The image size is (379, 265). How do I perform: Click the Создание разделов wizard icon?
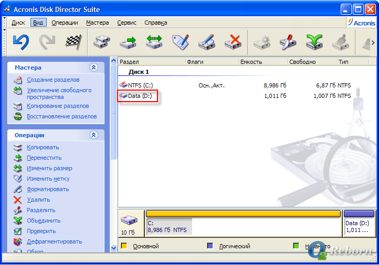point(18,80)
